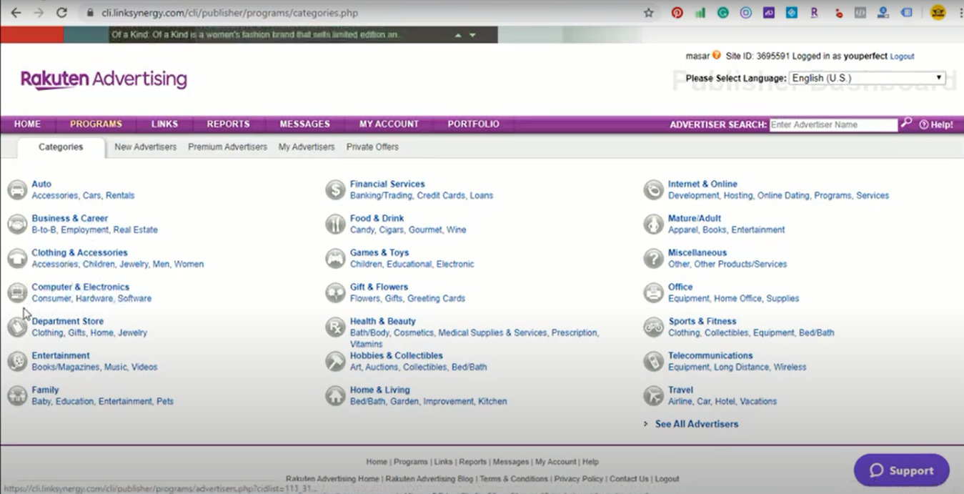Click the down arrow in news ticker
964x494 pixels.
click(472, 35)
